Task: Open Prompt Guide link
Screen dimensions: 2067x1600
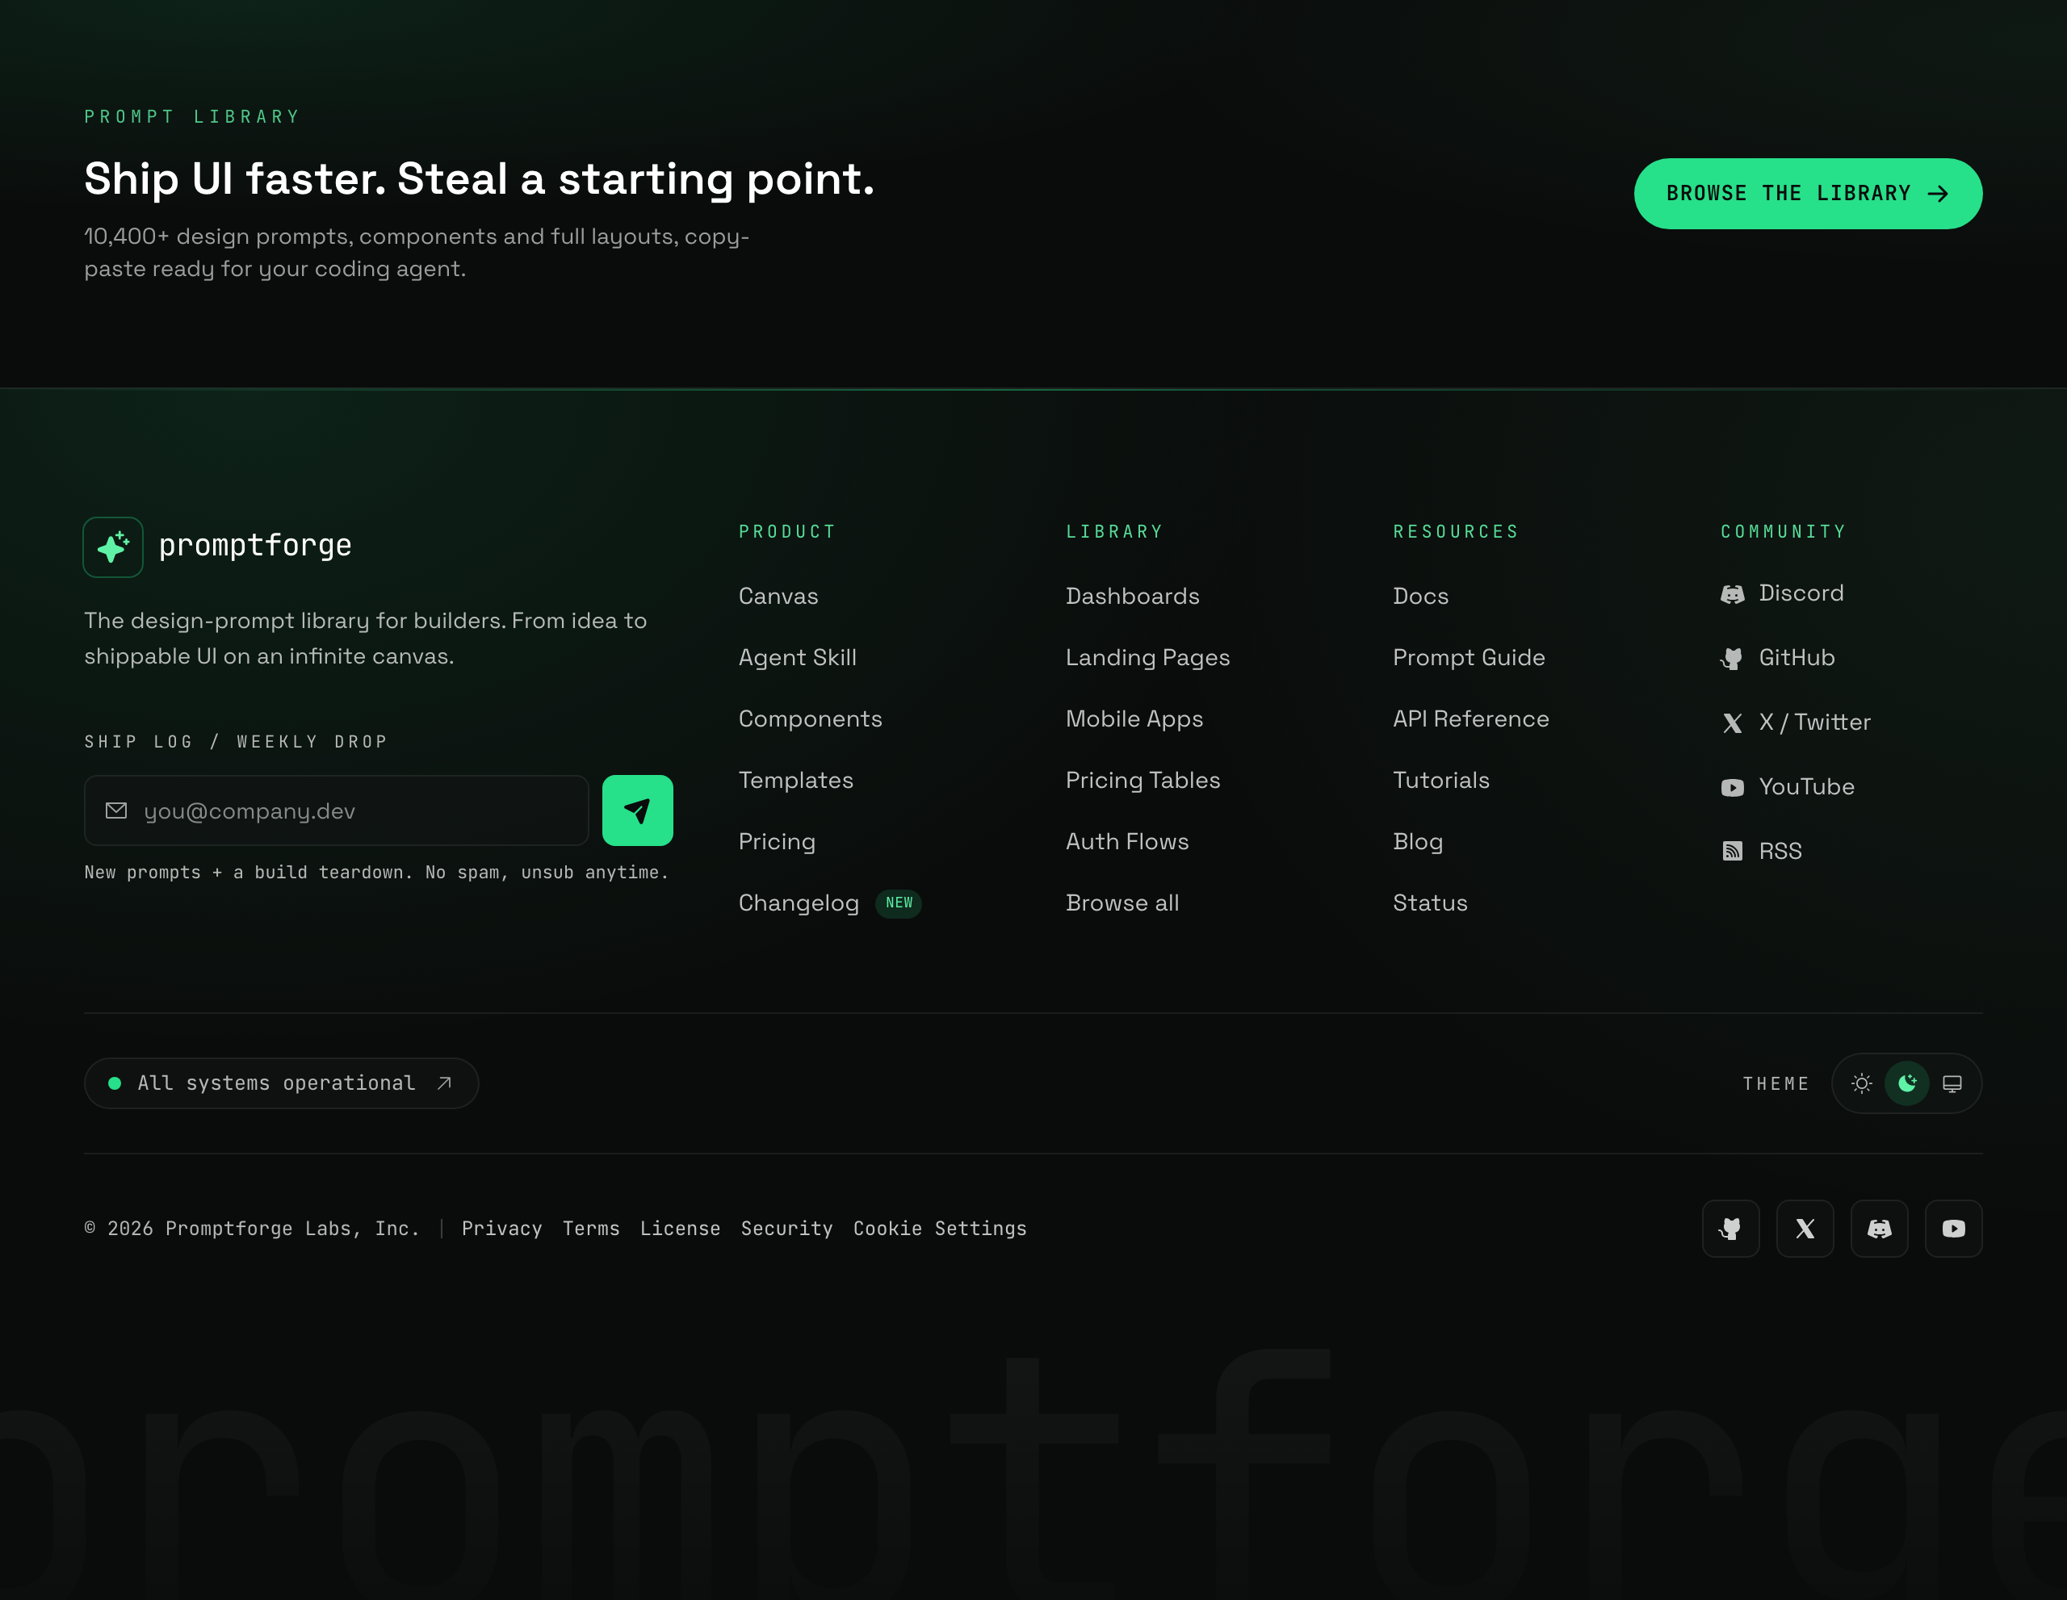Action: click(x=1469, y=658)
